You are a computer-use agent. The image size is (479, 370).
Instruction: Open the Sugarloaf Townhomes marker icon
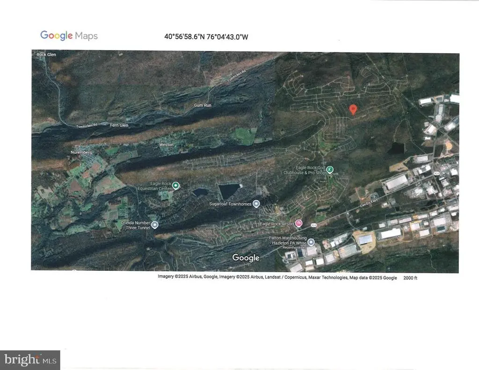pos(256,203)
